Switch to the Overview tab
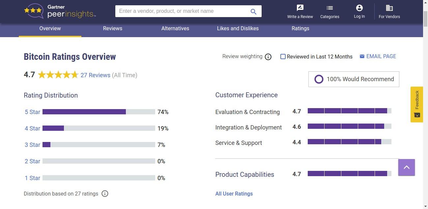 tap(50, 29)
